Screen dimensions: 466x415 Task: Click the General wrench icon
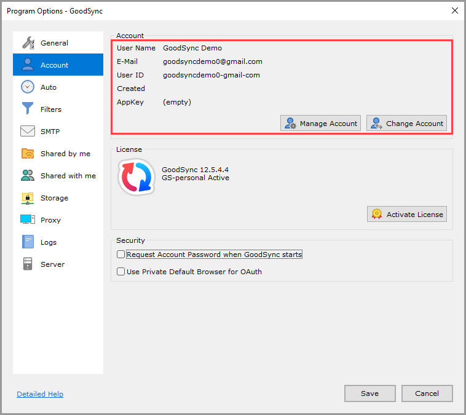[x=28, y=43]
